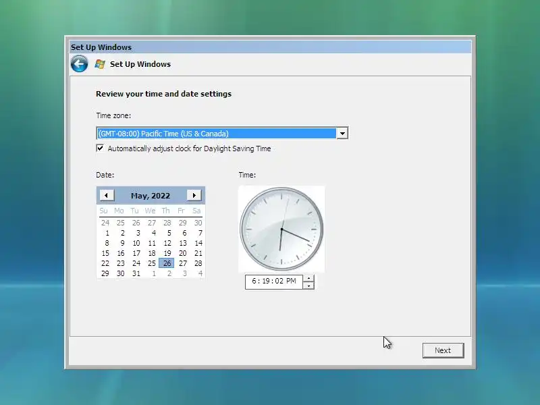540x405 pixels.
Task: Pick the date 31 in the calendar
Action: [136, 273]
